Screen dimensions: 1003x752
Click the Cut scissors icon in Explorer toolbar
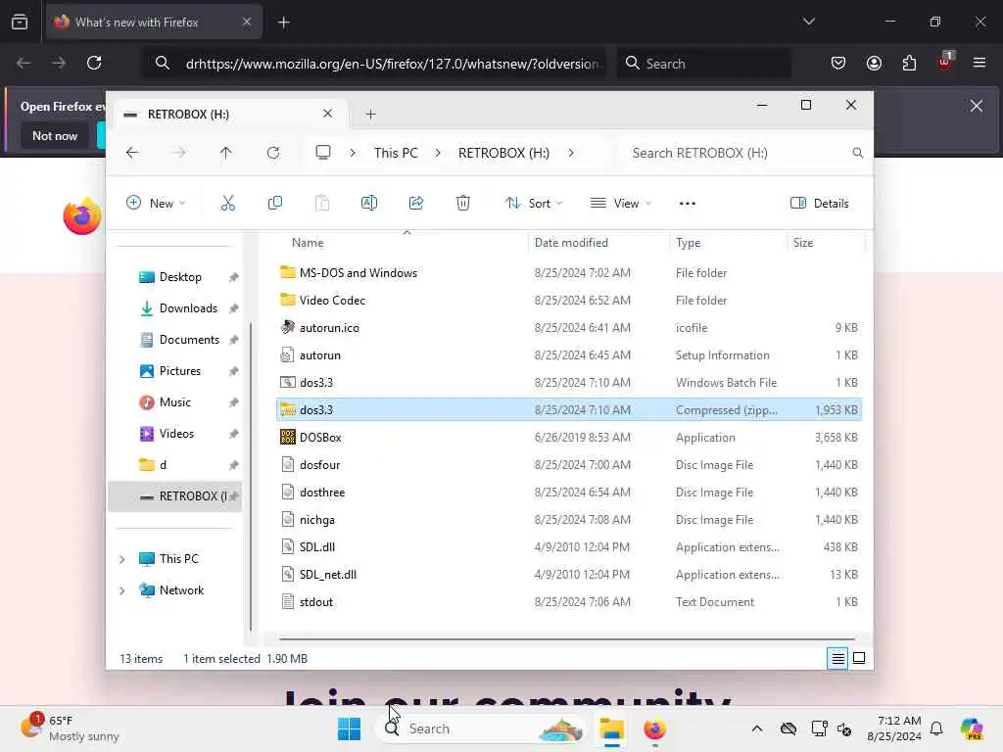[227, 204]
